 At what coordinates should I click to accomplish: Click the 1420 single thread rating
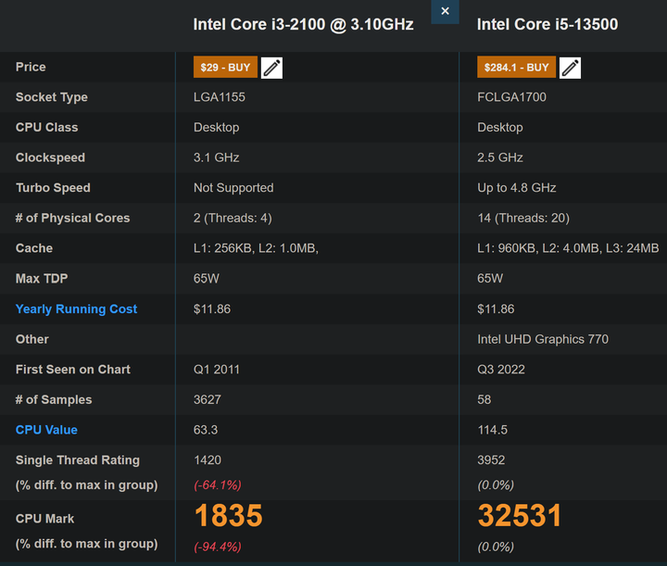click(x=208, y=460)
